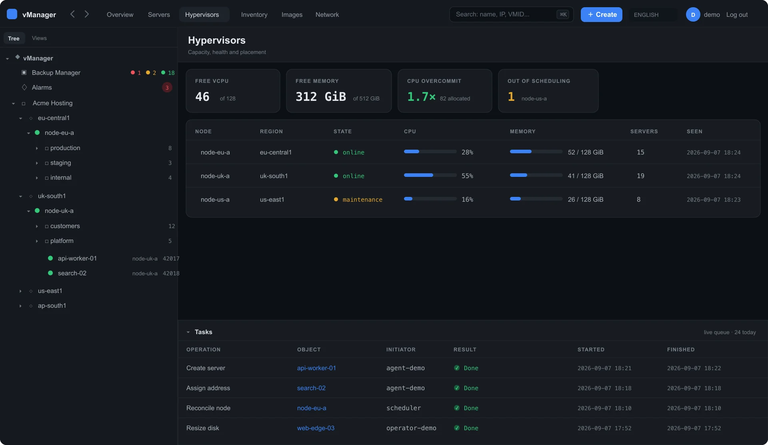
Task: Click the vManager root tree icon
Action: [x=18, y=57]
